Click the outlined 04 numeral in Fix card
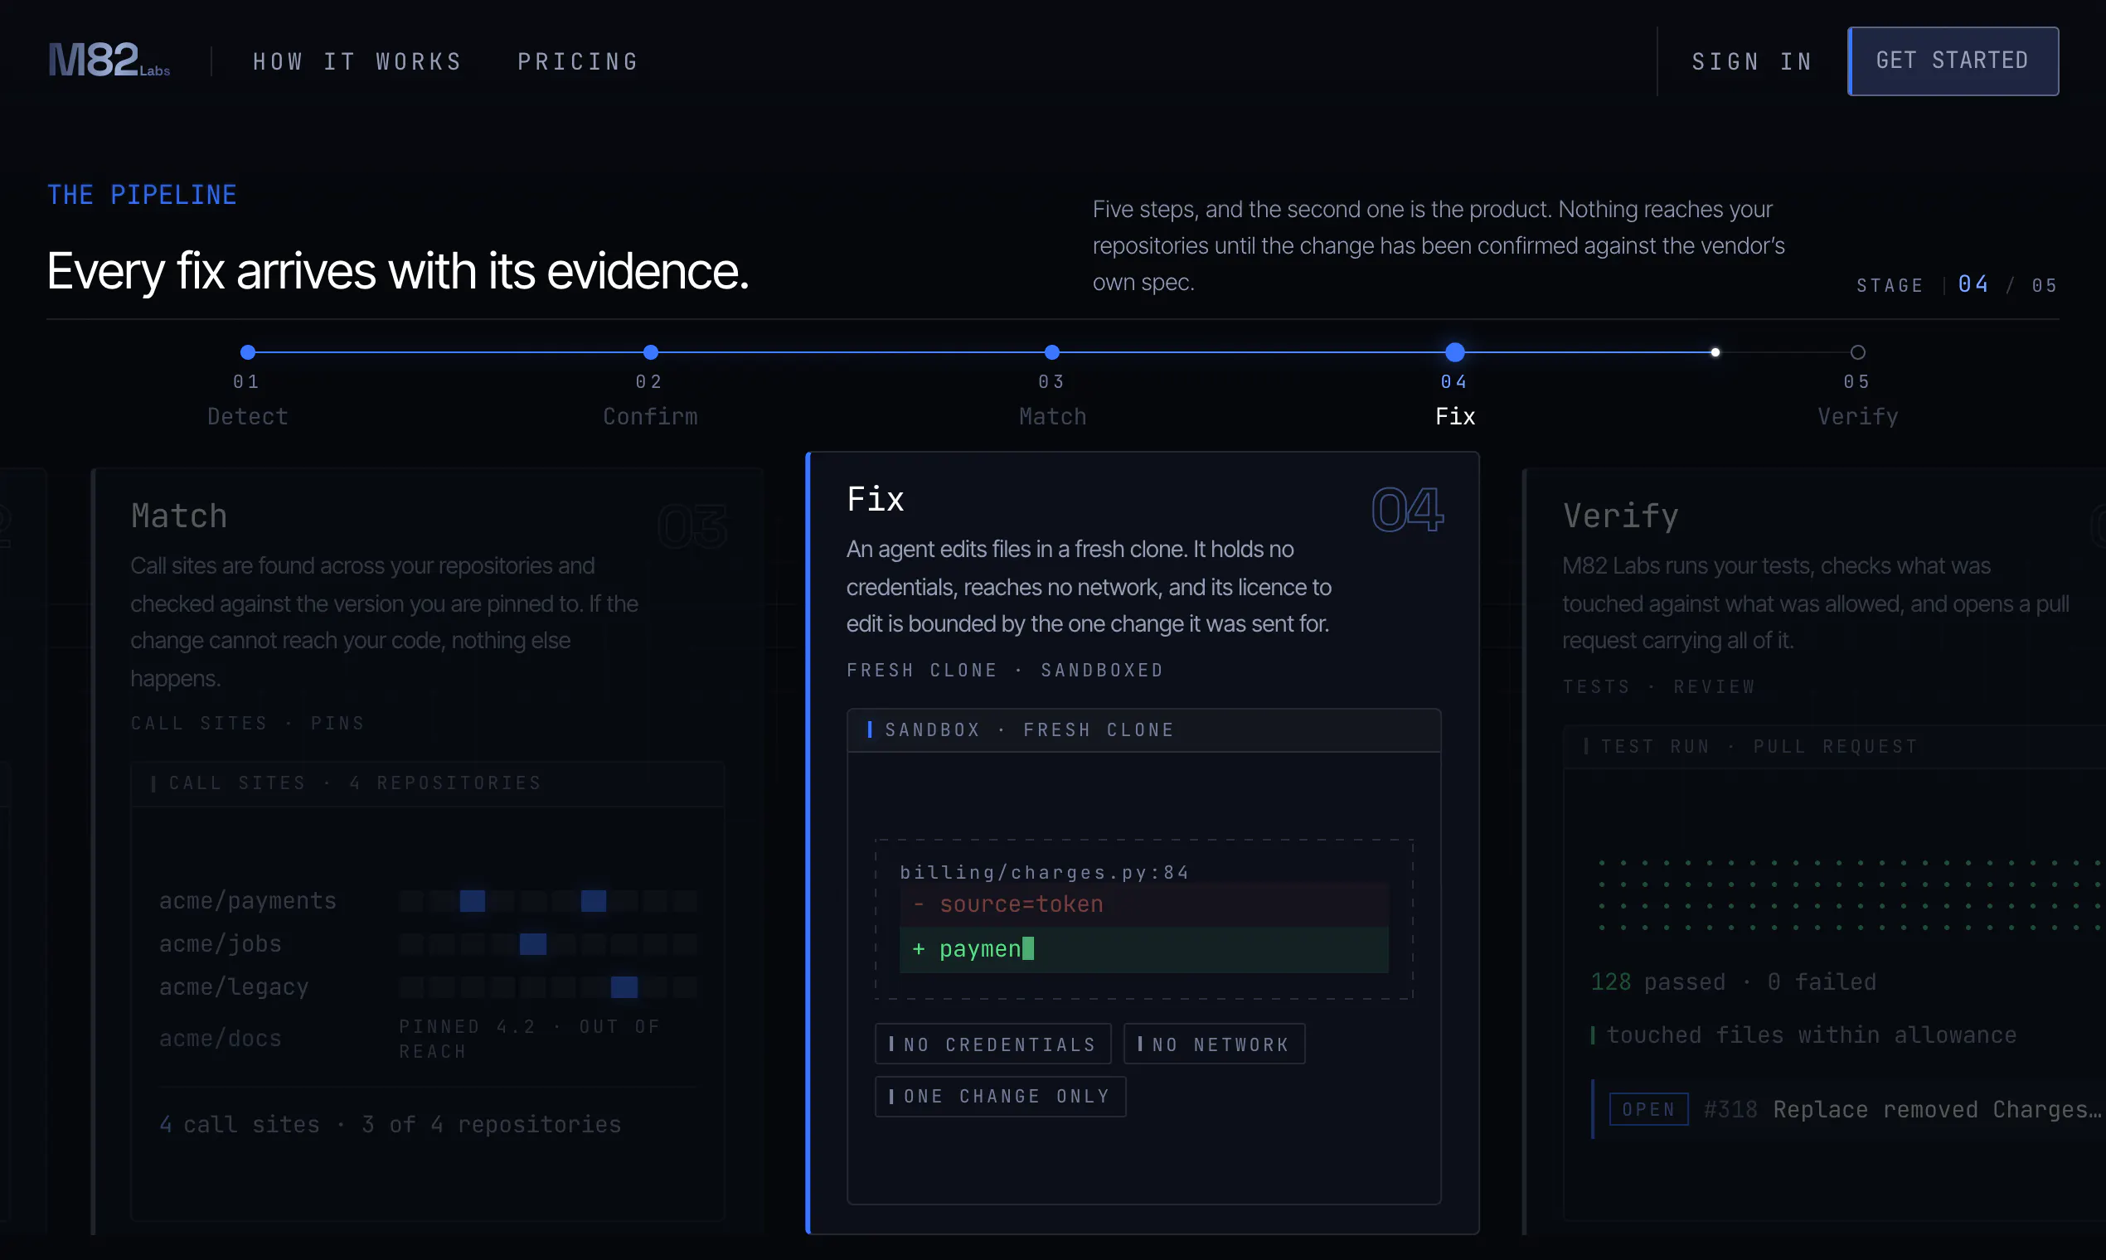Viewport: 2106px width, 1260px height. click(1407, 510)
